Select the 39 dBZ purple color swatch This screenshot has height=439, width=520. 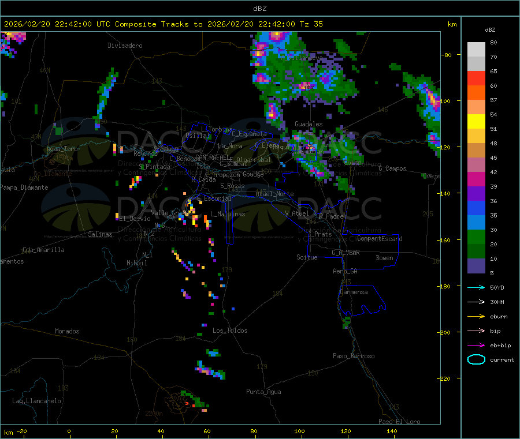tap(476, 194)
